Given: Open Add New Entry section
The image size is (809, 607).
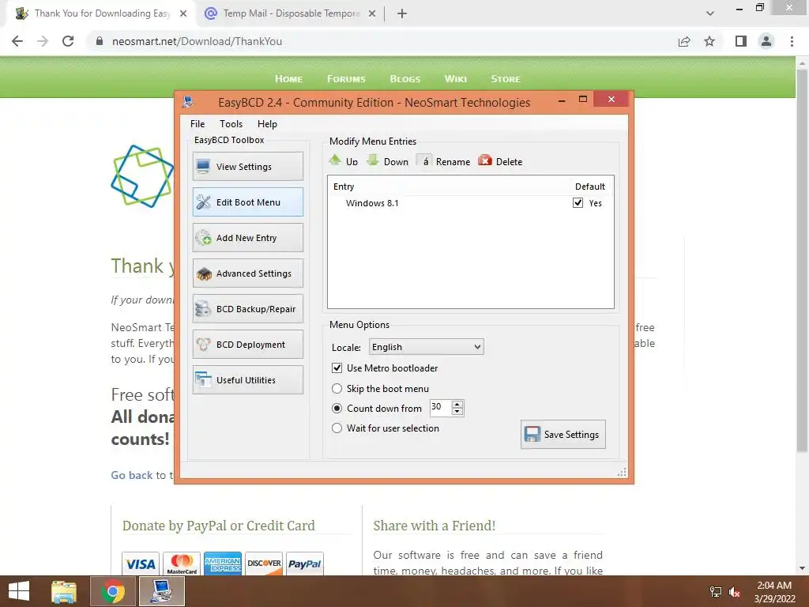Looking at the screenshot, I should [x=247, y=237].
